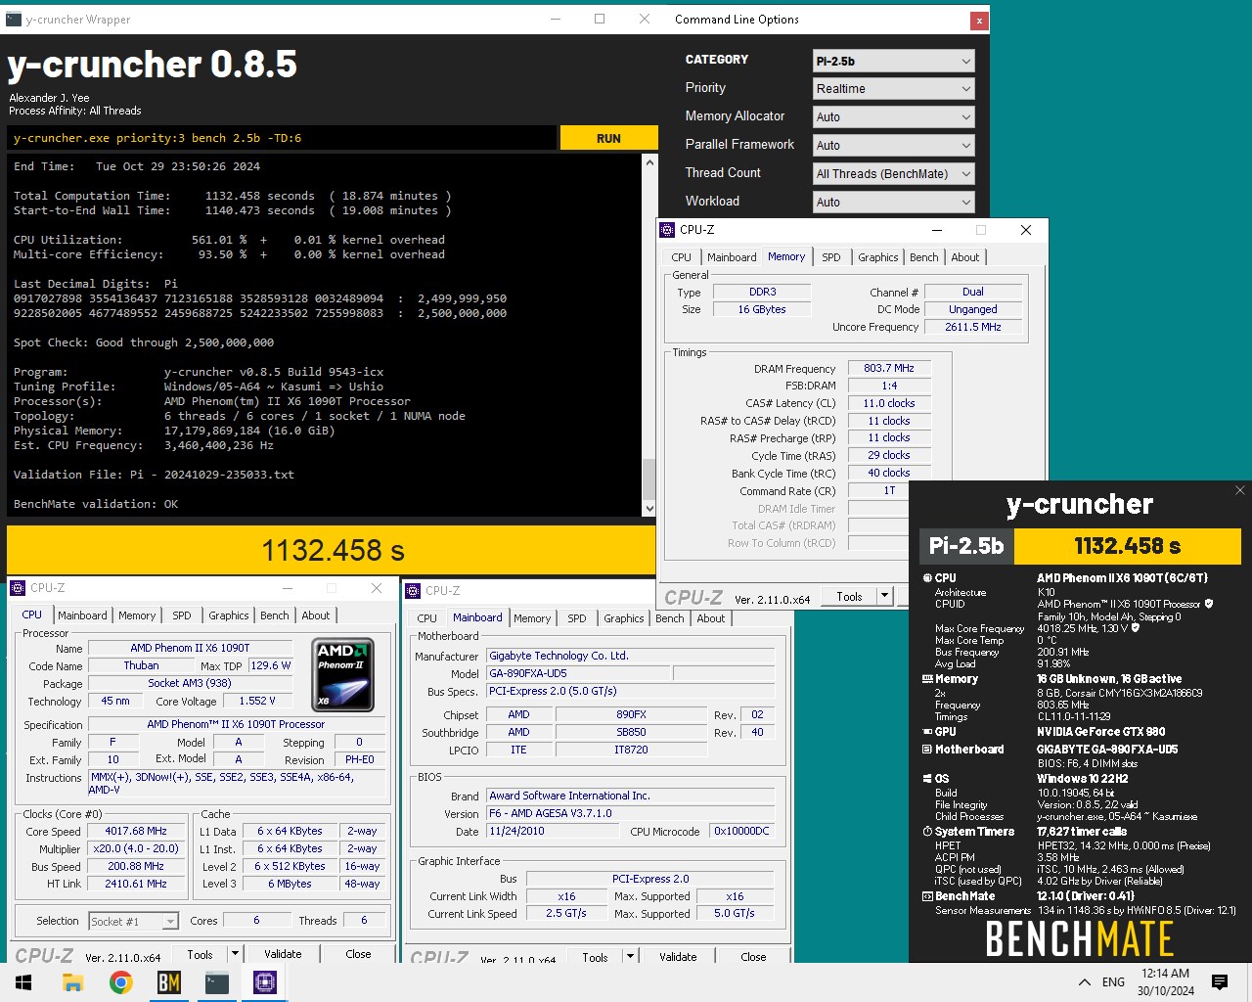
Task: Click the BENCHMATE logo
Action: point(1080,939)
